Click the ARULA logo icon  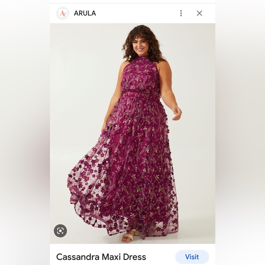(x=63, y=13)
